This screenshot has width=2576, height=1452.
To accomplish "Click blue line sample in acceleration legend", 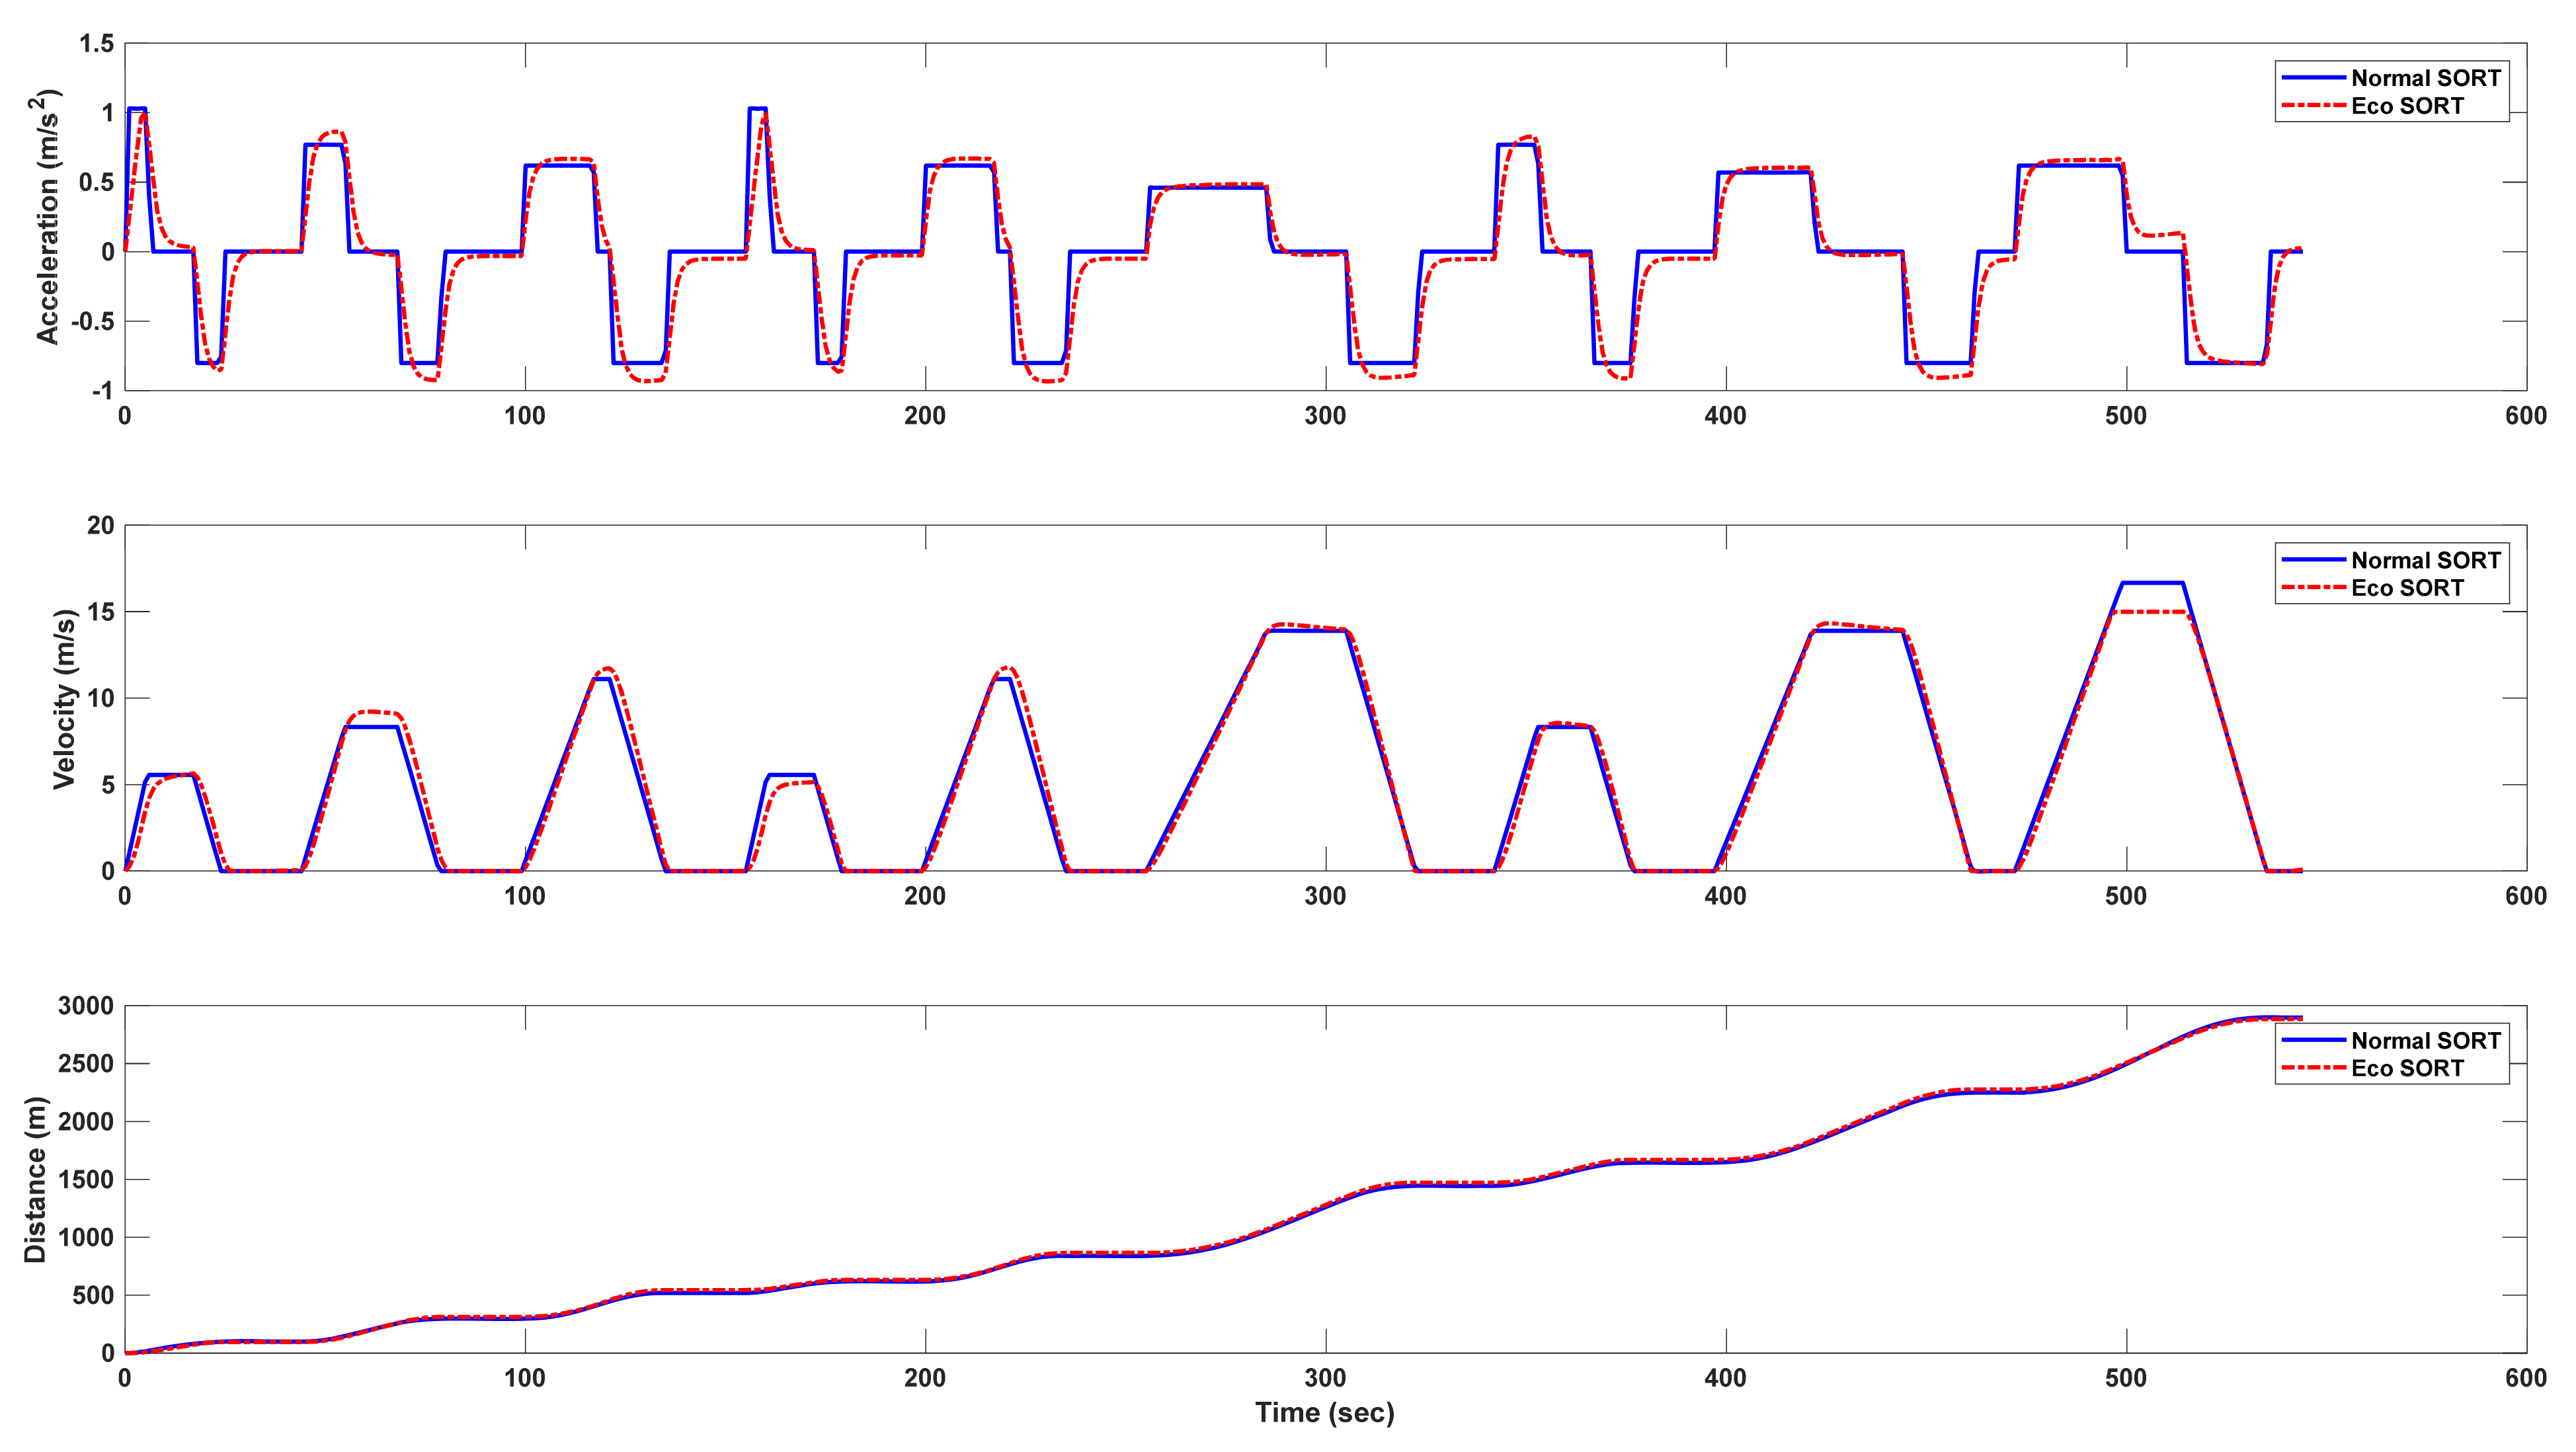I will coord(2313,78).
